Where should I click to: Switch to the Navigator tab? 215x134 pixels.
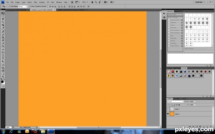179,11
